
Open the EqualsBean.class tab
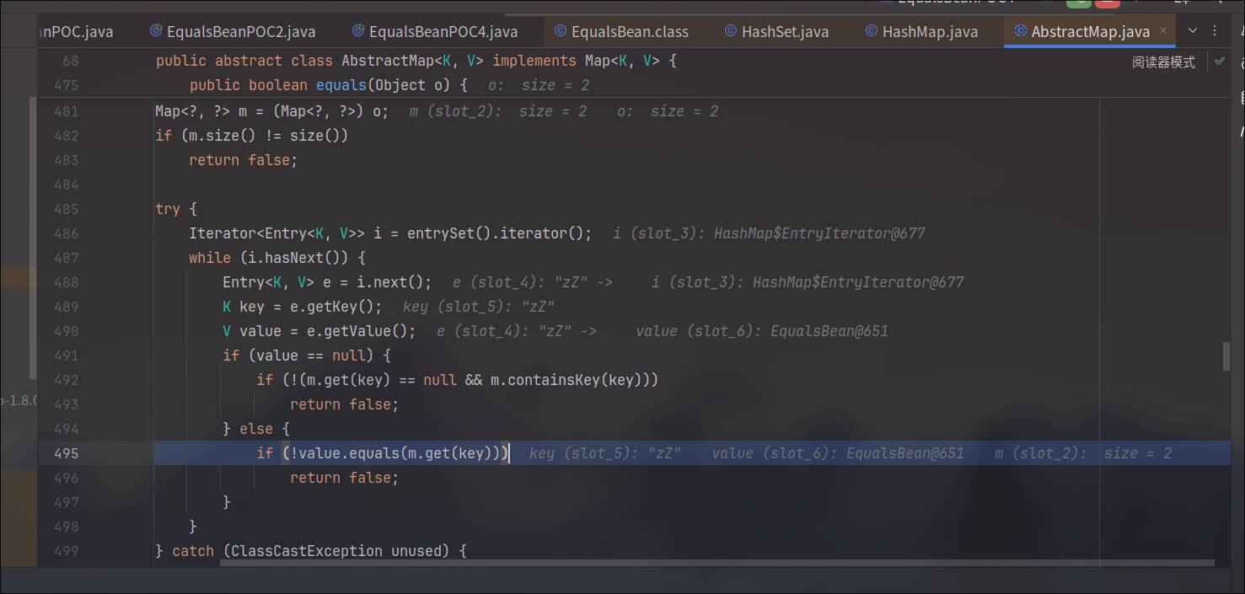[629, 32]
